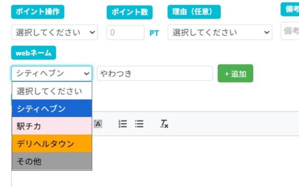The image size is (299, 187).
Task: Click the text background color icon
Action: click(x=98, y=124)
